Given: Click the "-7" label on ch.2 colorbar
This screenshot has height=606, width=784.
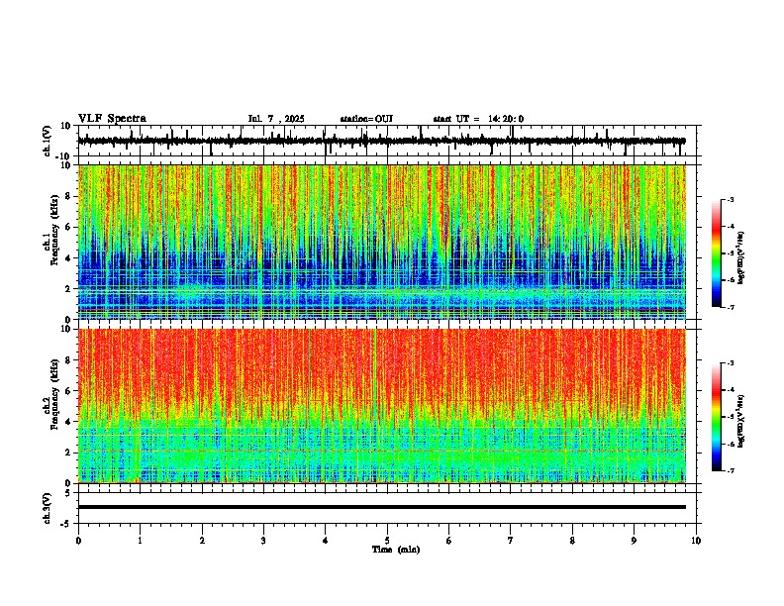Looking at the screenshot, I should 730,470.
